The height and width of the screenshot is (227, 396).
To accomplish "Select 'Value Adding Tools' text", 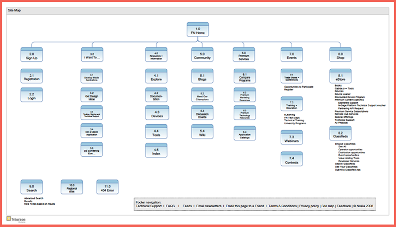I will coord(349,158).
